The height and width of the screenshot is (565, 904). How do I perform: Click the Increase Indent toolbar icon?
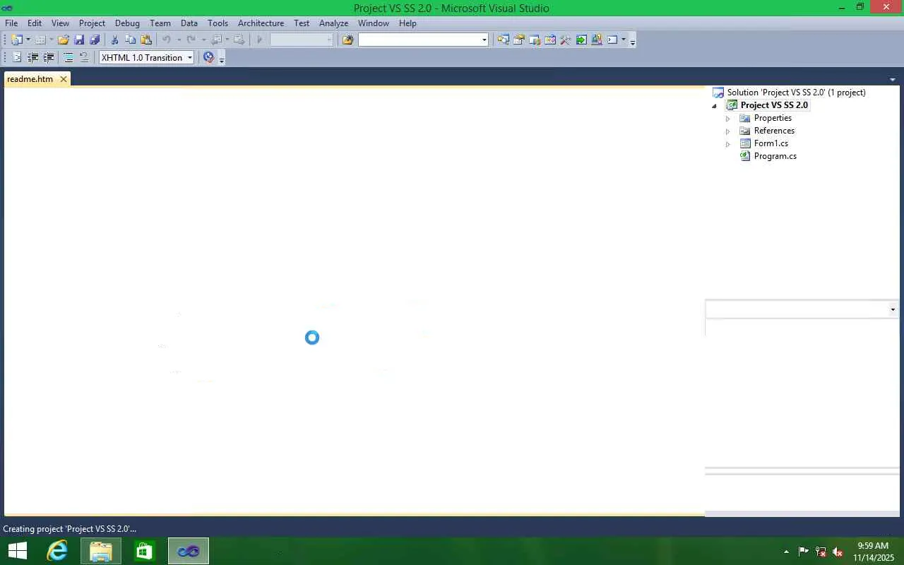(x=49, y=58)
